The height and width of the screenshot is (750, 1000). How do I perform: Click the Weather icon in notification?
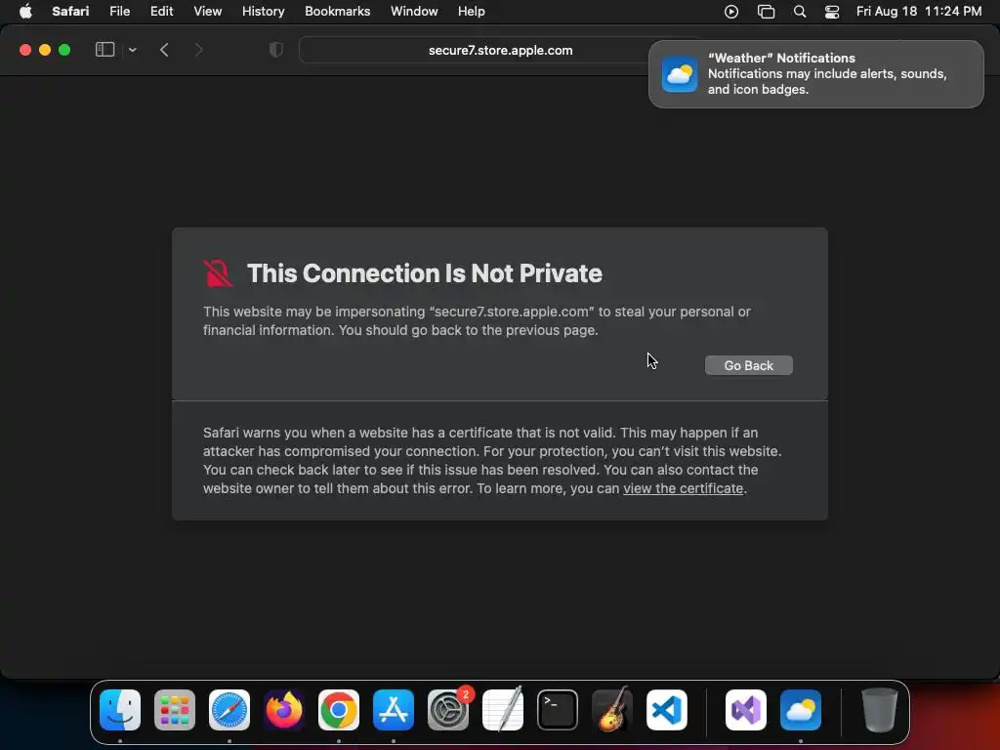tap(680, 74)
